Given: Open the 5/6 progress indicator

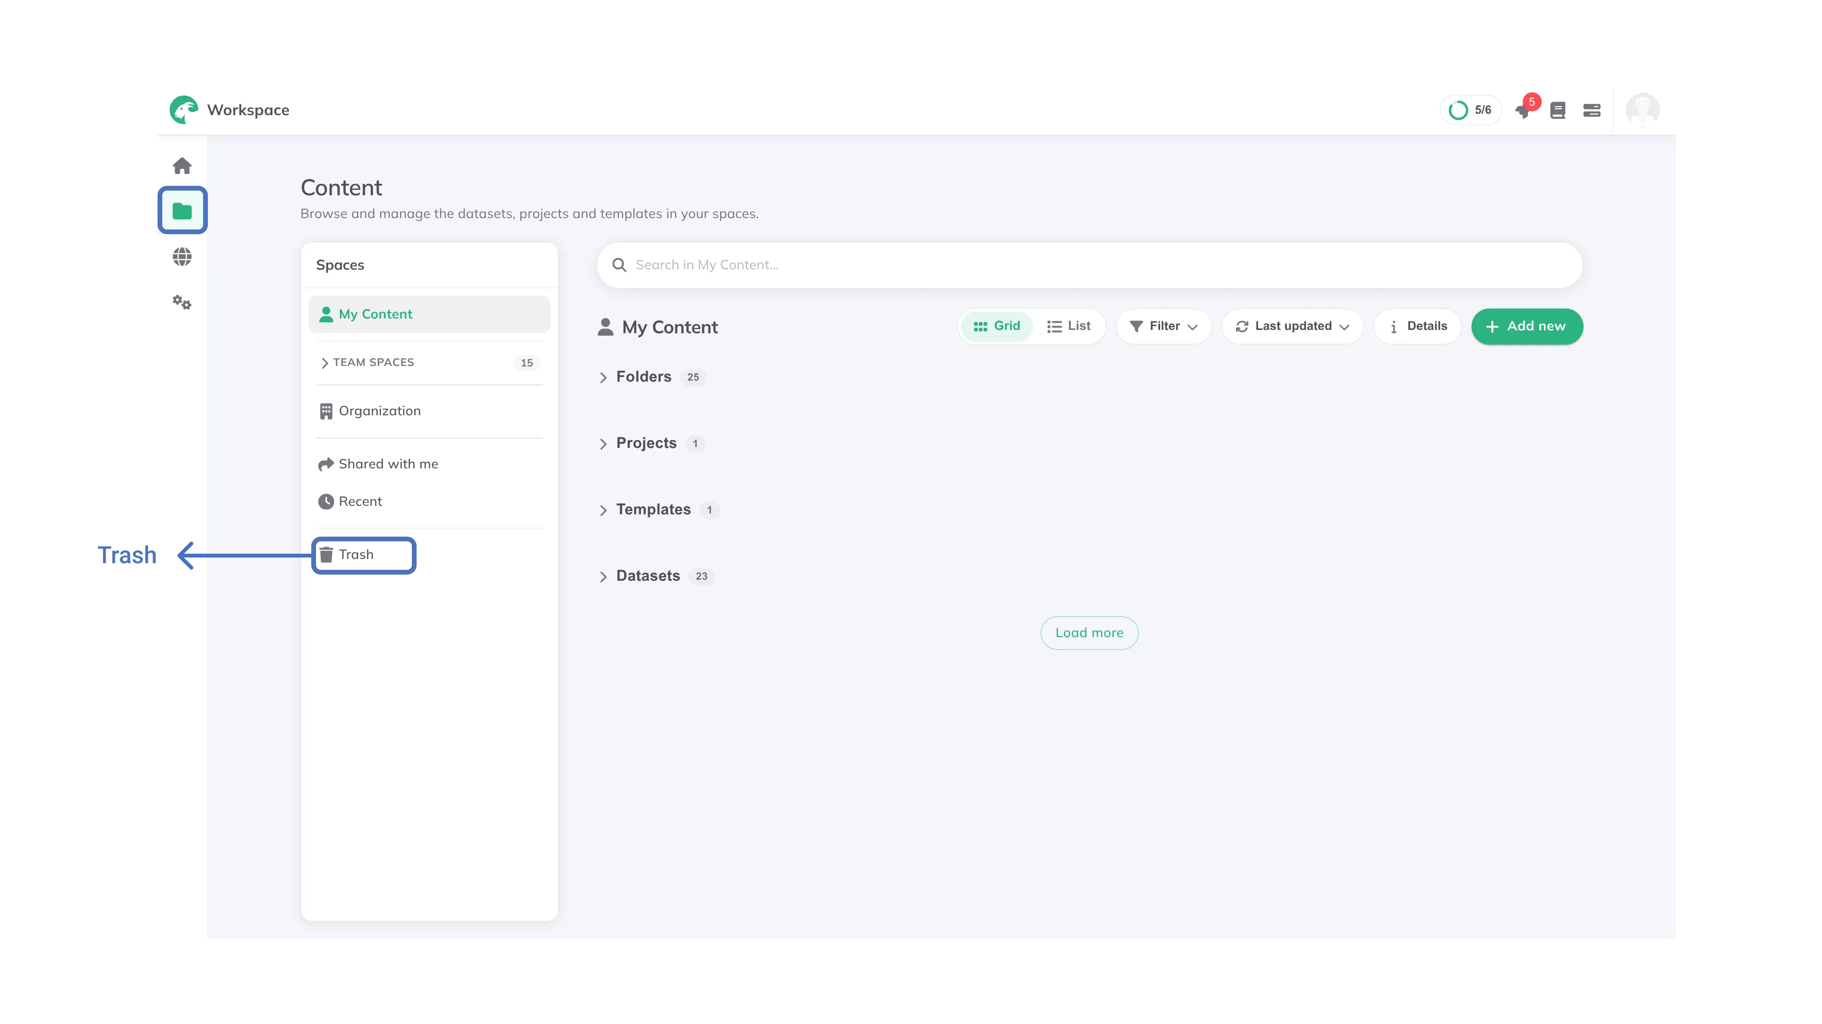Looking at the screenshot, I should [x=1470, y=110].
